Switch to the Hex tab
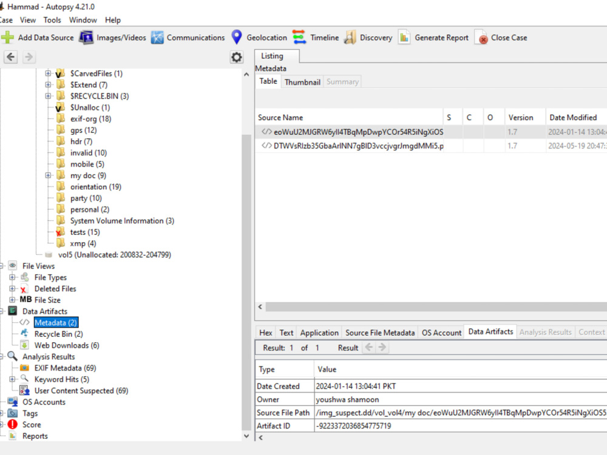Image resolution: width=607 pixels, height=455 pixels. (x=266, y=332)
